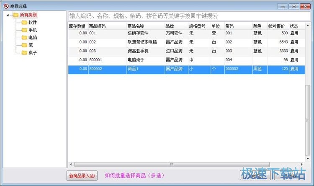Collapse the 所有类别 tree node
The height and width of the screenshot is (186, 314).
tap(8, 15)
